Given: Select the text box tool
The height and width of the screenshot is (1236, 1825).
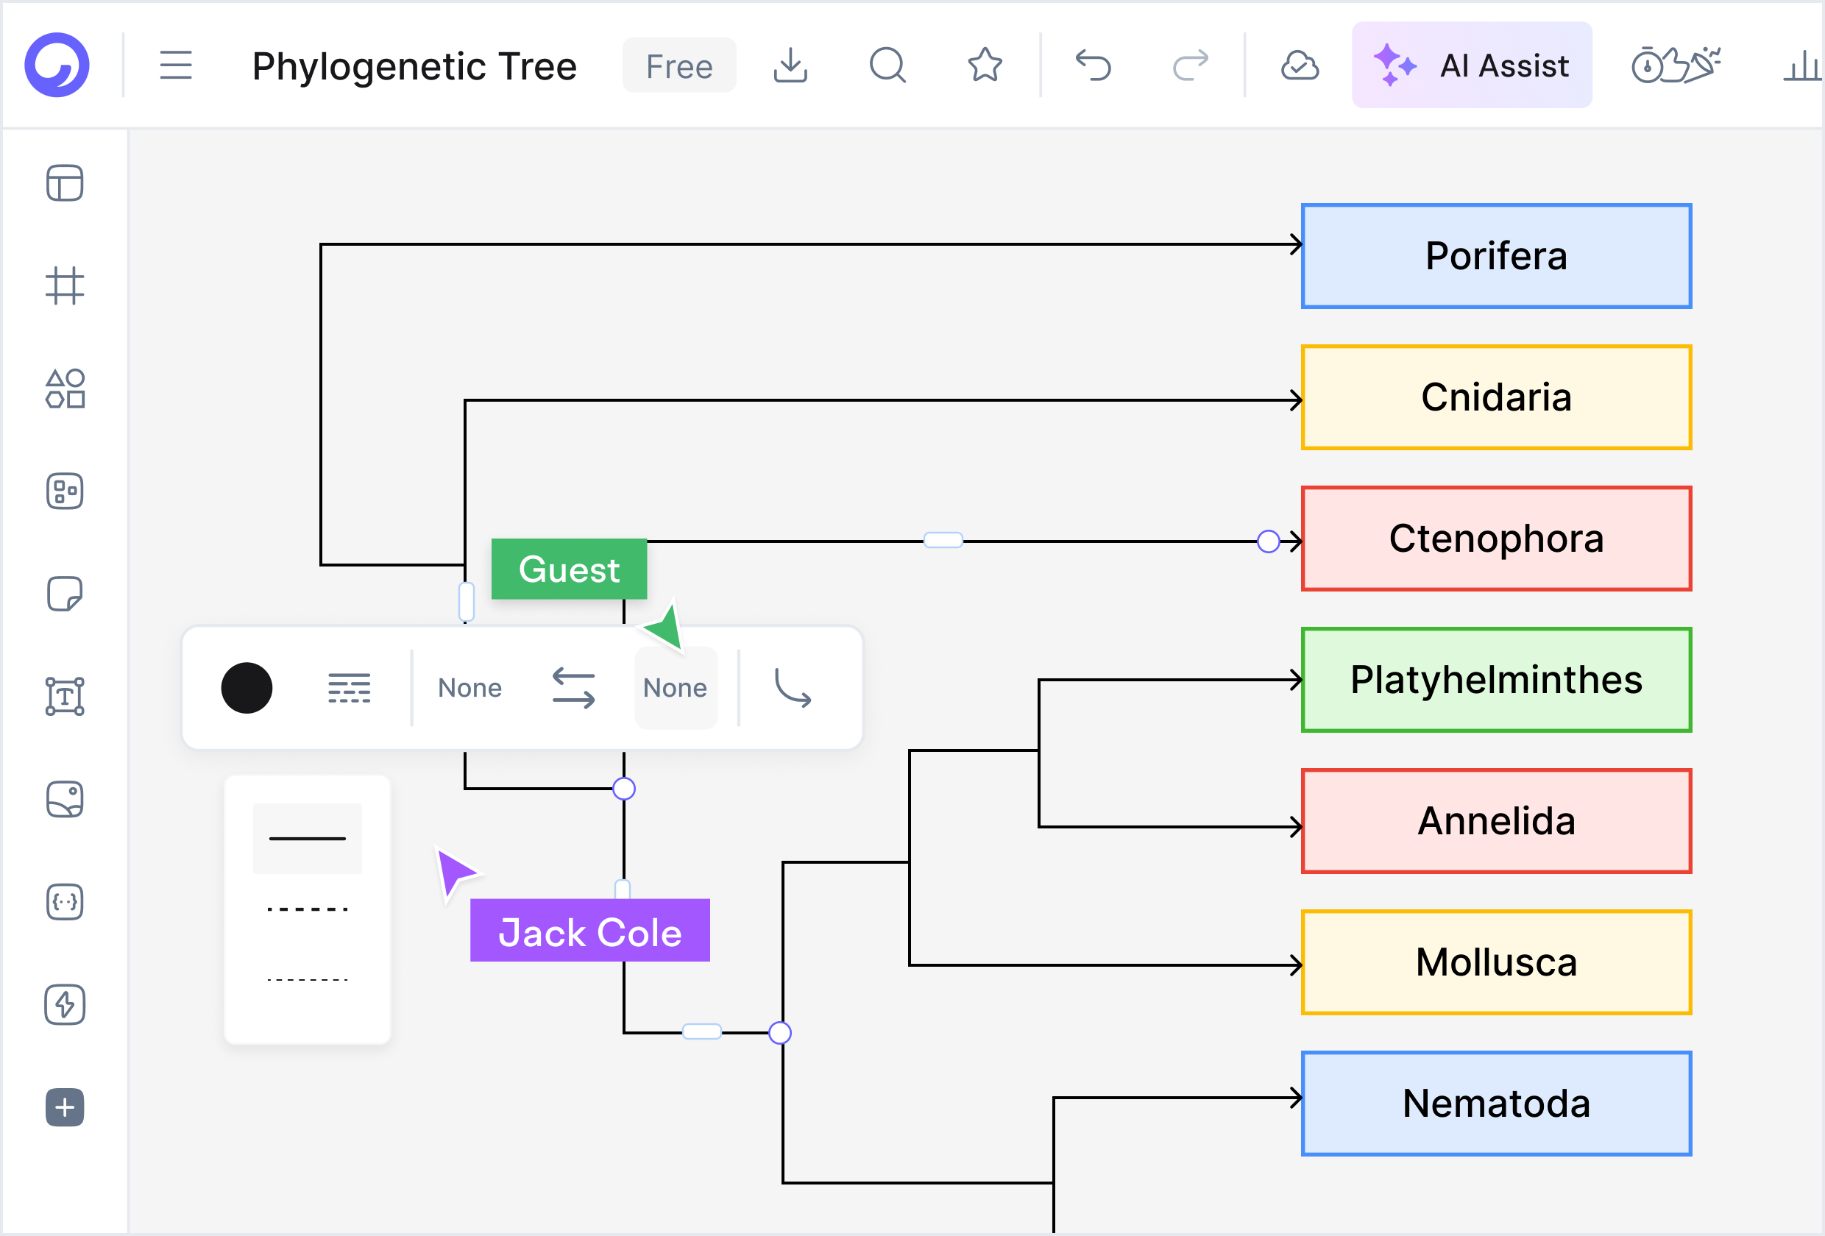Looking at the screenshot, I should point(65,697).
